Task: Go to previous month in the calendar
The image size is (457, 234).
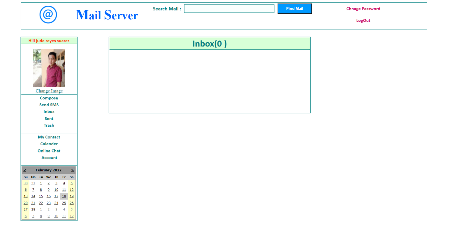Action: (25, 170)
